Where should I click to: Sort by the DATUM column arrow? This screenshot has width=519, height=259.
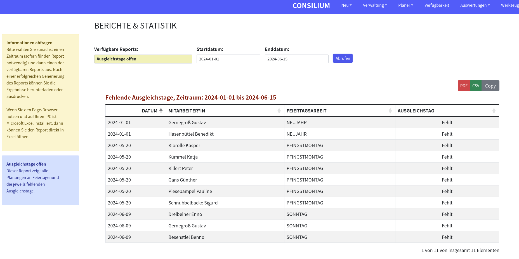pyautogui.click(x=161, y=110)
